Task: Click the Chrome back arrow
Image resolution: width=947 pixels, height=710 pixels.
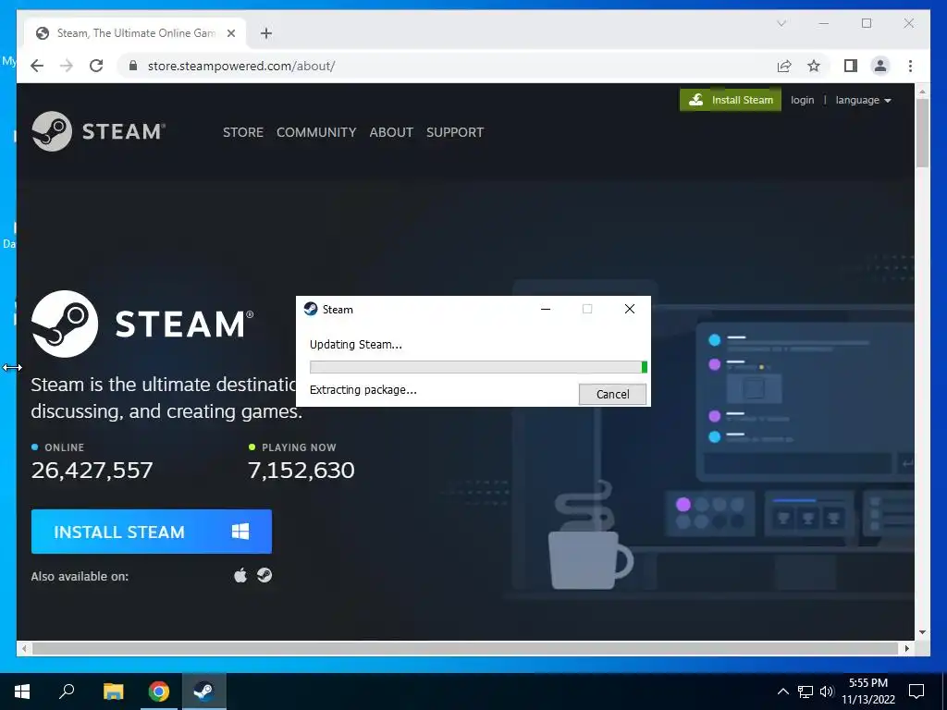Action: (37, 66)
